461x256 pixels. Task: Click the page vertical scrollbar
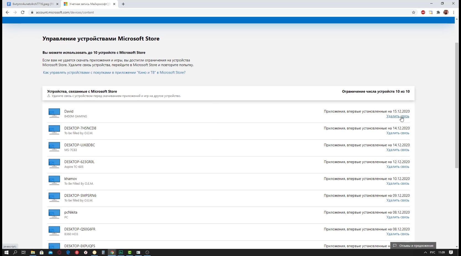[457, 105]
